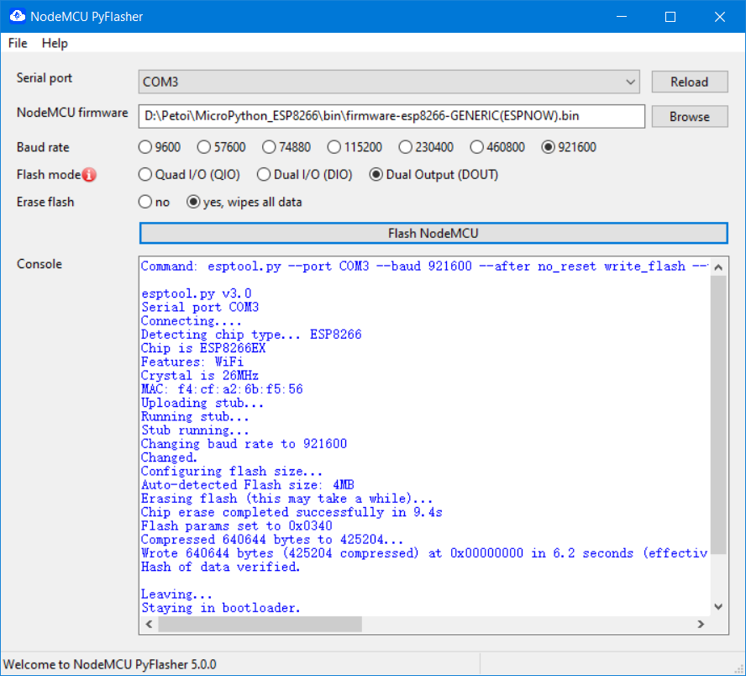Minimize the PyFlasher window
The width and height of the screenshot is (746, 676).
point(621,16)
